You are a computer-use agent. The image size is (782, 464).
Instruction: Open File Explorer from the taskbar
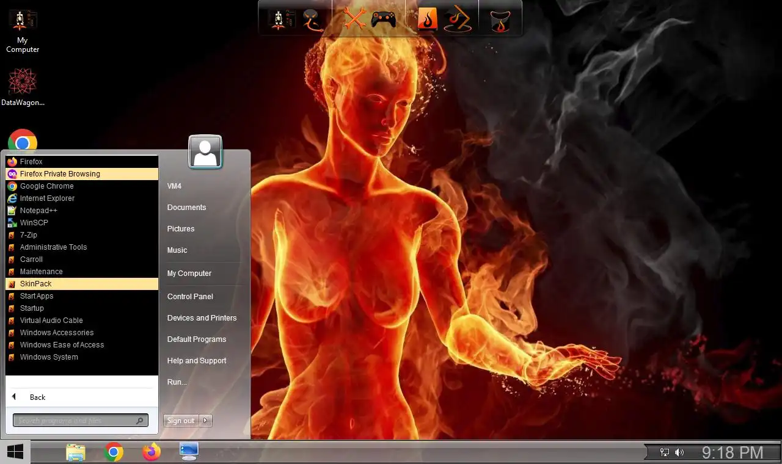[76, 452]
